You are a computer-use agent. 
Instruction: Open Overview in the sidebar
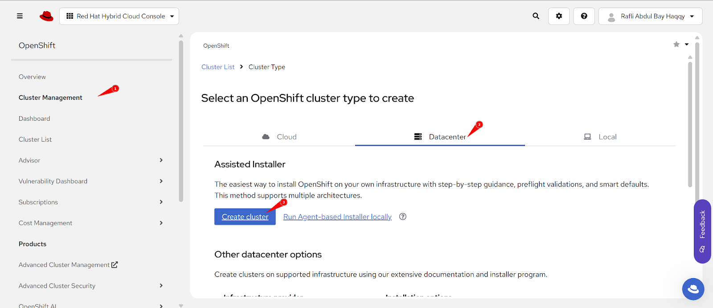[32, 77]
